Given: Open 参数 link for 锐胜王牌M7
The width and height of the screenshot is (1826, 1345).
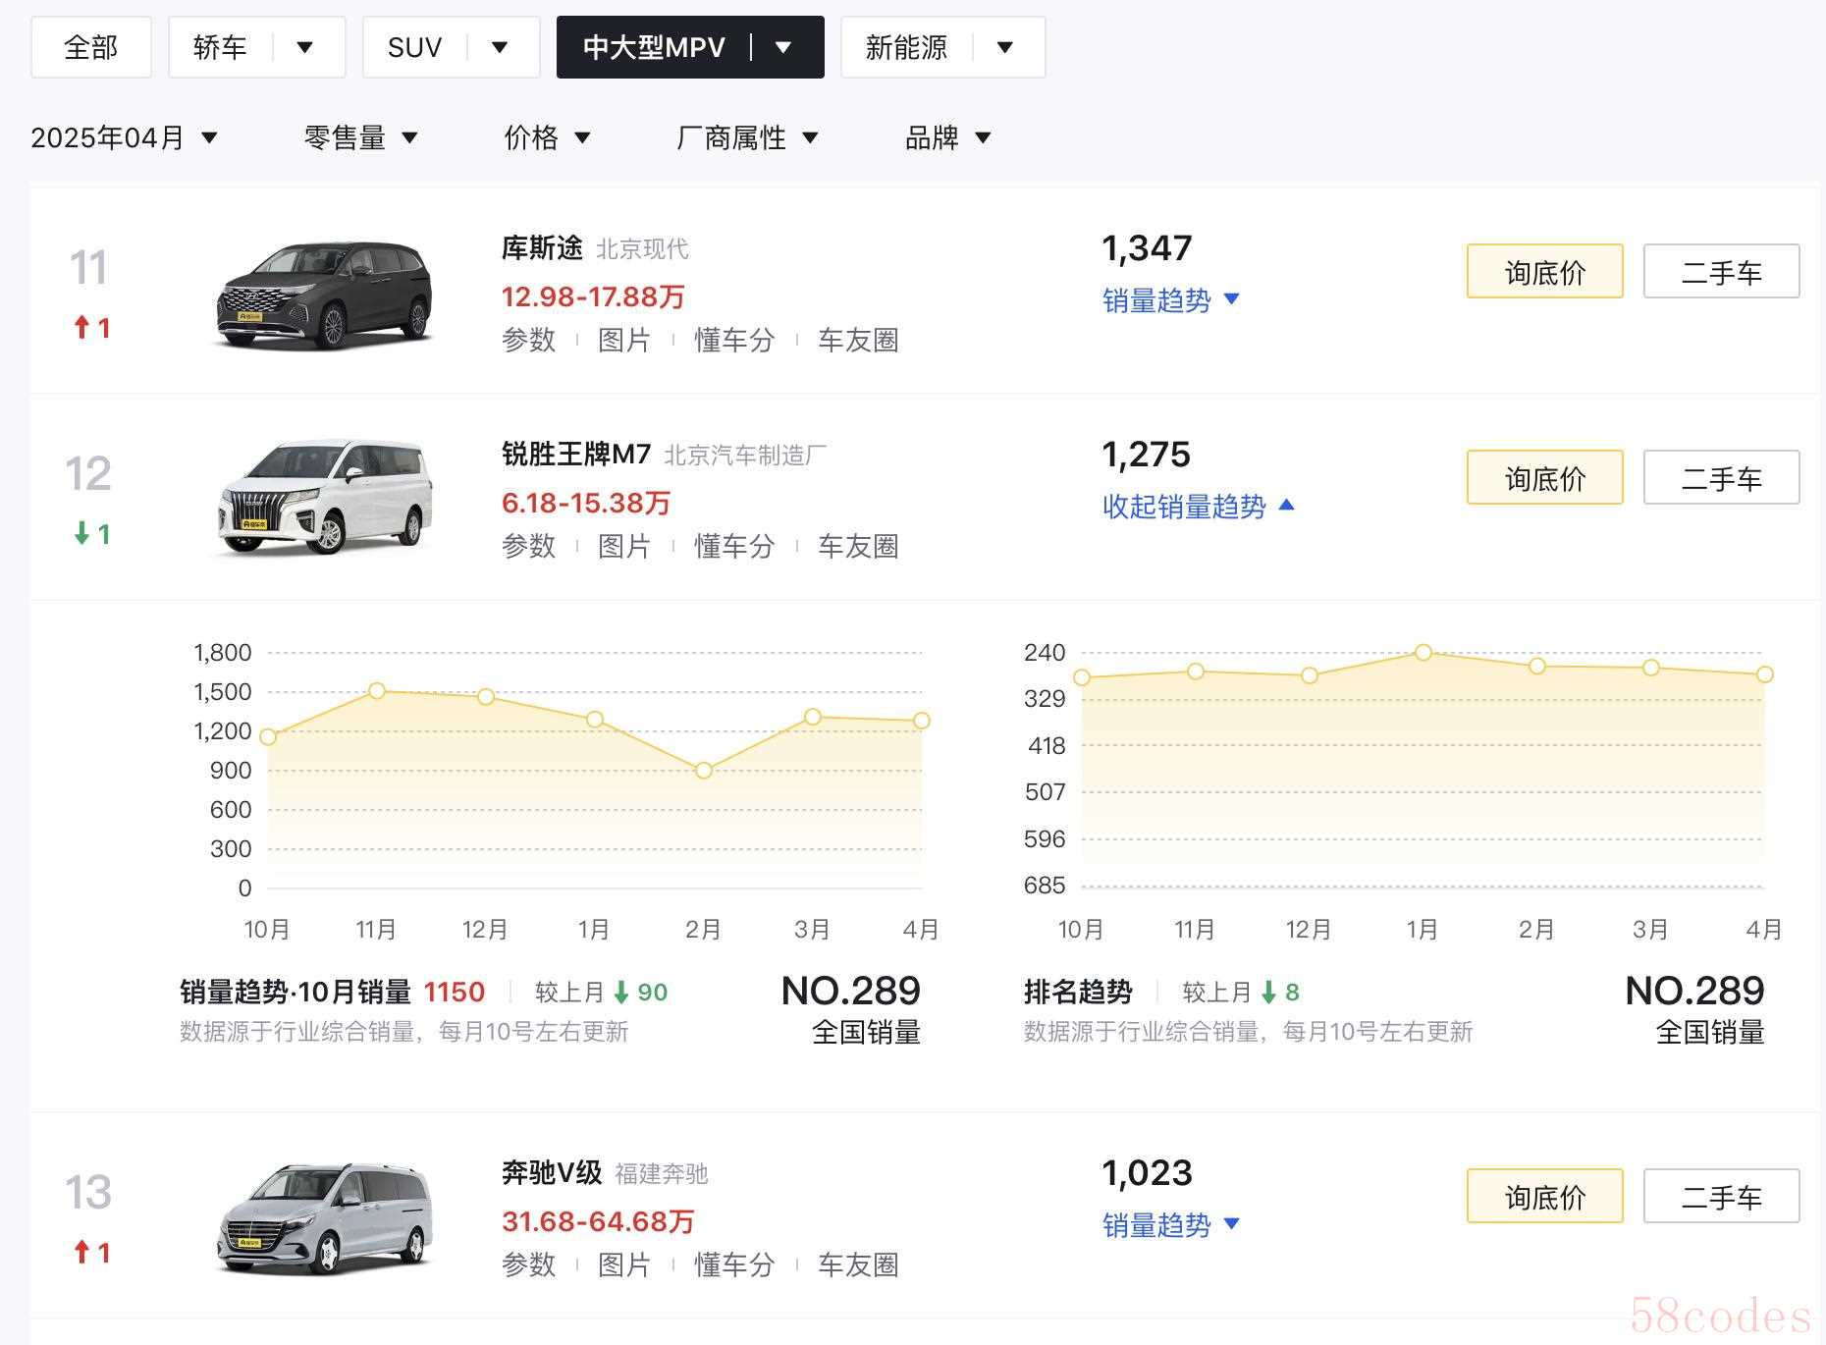Looking at the screenshot, I should [x=529, y=547].
